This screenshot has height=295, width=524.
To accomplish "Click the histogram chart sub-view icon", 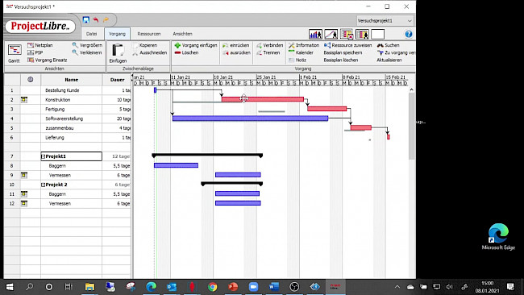I will tap(315, 34).
